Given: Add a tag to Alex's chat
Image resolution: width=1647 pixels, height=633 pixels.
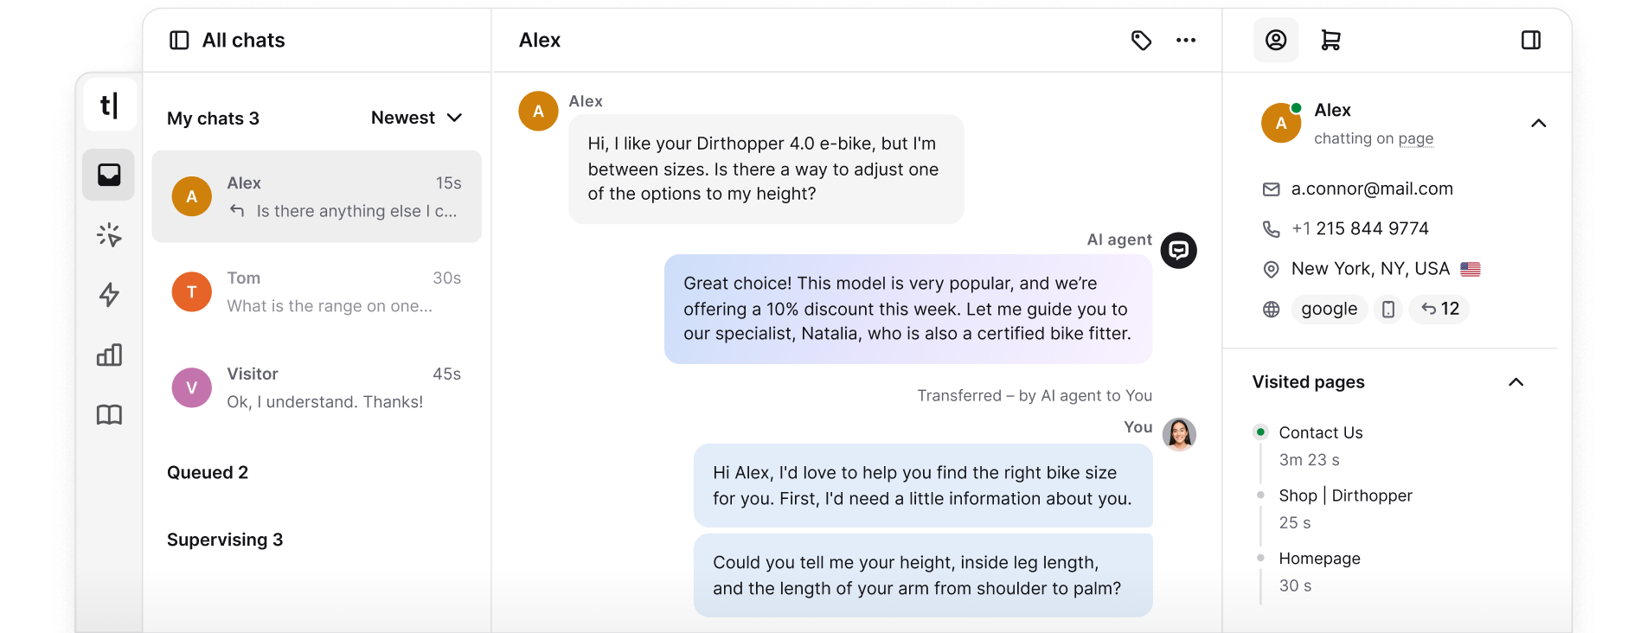Looking at the screenshot, I should pyautogui.click(x=1141, y=40).
